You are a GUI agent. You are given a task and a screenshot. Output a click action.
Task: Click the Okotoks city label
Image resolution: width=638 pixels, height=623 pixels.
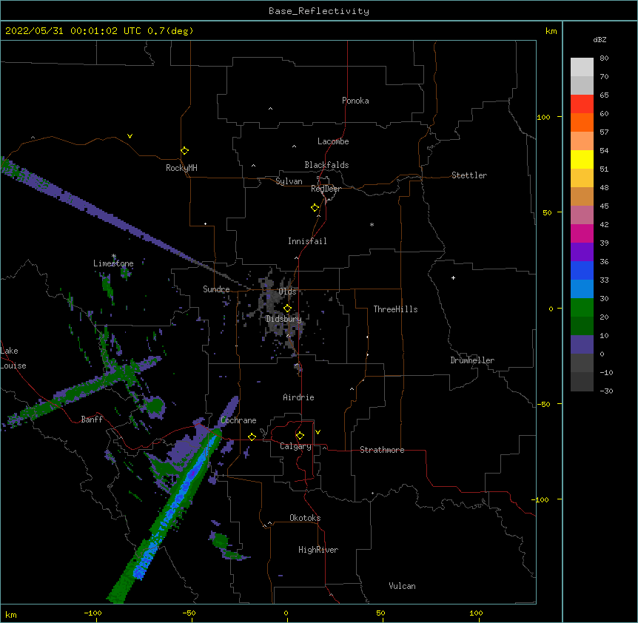tap(305, 518)
